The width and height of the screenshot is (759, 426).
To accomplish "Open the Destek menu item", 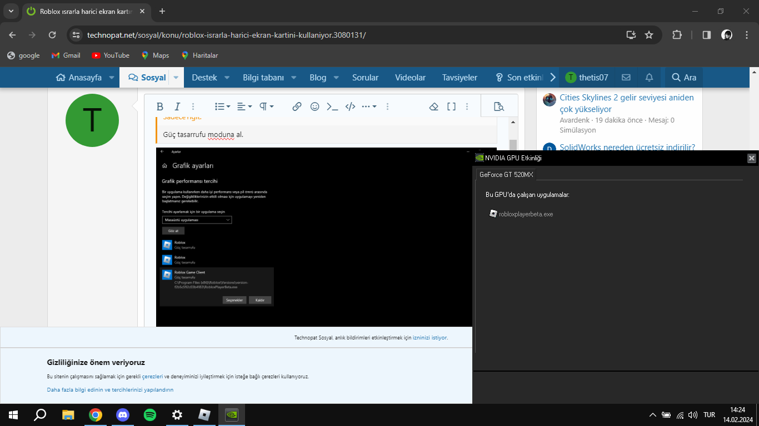I will tap(204, 78).
